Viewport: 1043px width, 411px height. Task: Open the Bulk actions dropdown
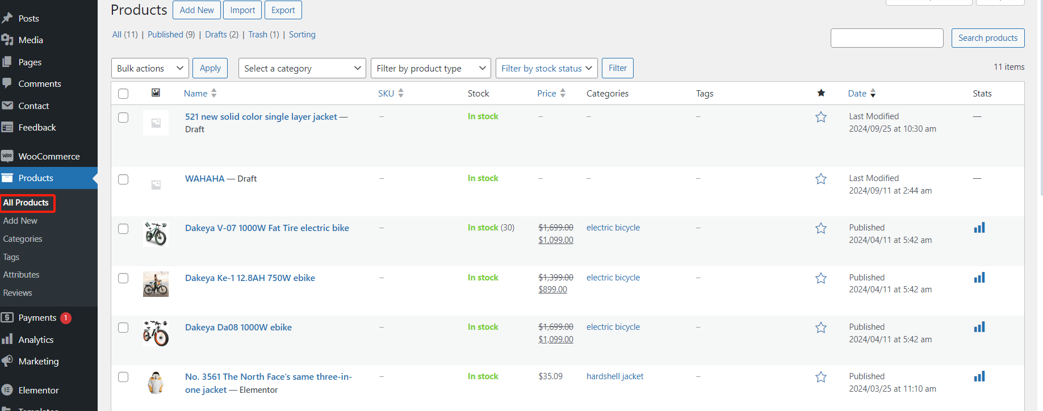point(150,68)
